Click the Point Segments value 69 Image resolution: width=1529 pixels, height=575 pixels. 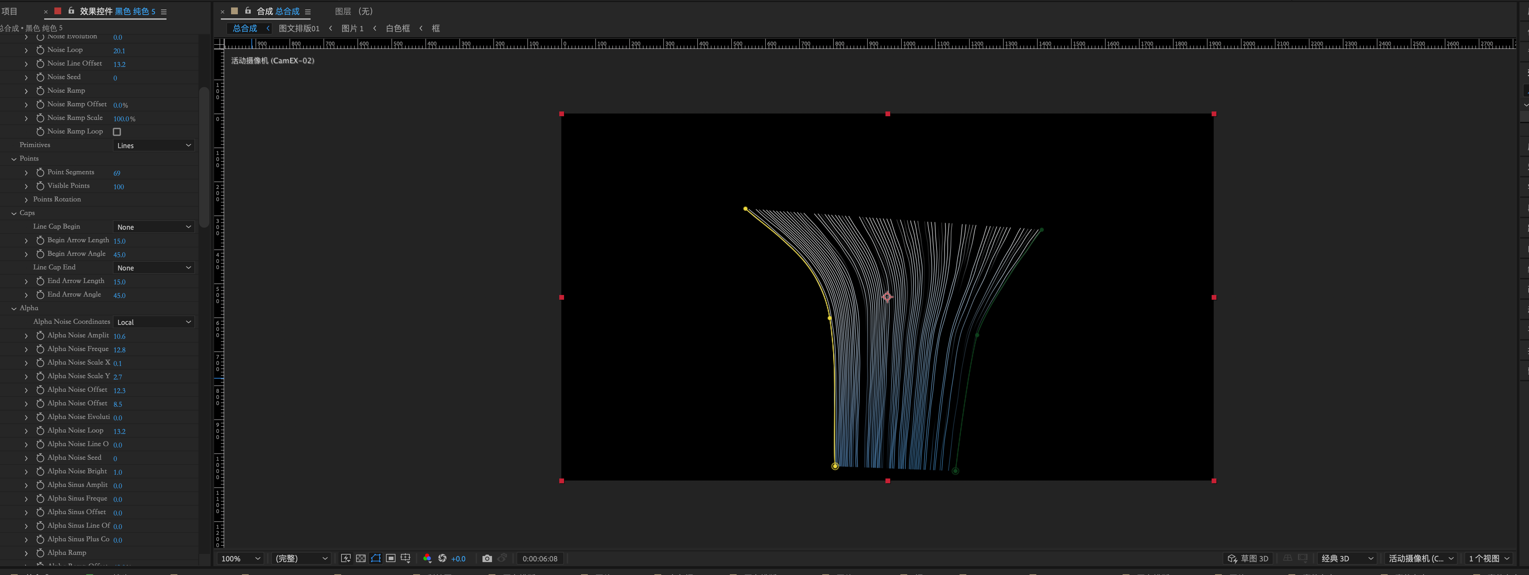[x=117, y=173]
